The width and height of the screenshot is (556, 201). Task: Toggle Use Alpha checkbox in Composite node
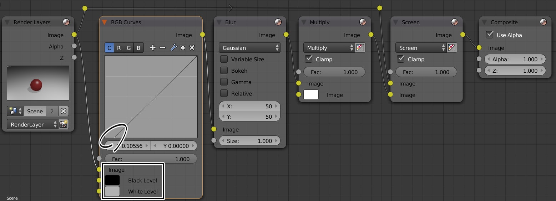pyautogui.click(x=490, y=35)
